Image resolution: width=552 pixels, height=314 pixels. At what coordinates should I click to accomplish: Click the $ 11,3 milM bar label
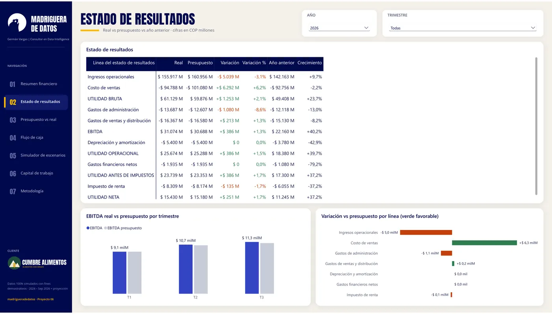[252, 238]
